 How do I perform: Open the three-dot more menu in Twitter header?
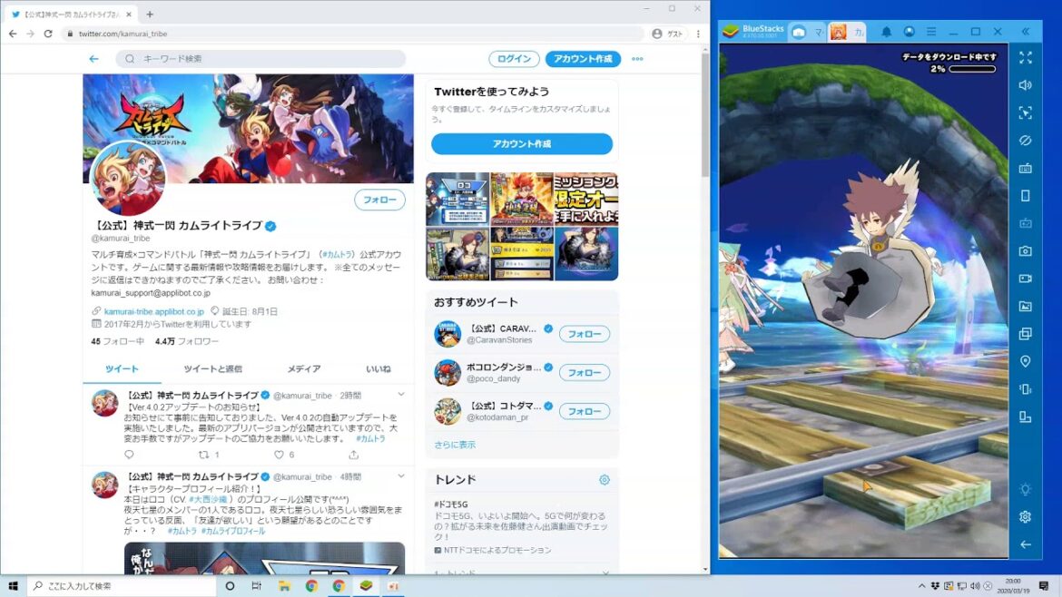[x=637, y=59]
